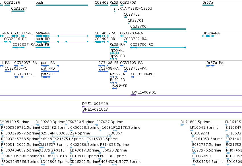Click the path-RA transcript glyph
The width and height of the screenshot is (242, 166).
pyautogui.click(x=62, y=36)
